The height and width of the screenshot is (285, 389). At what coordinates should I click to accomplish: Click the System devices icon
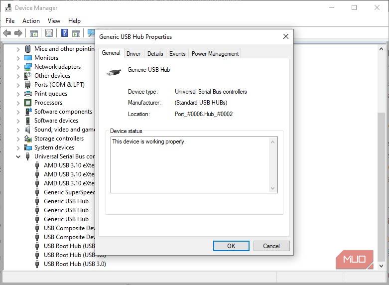pyautogui.click(x=28, y=147)
